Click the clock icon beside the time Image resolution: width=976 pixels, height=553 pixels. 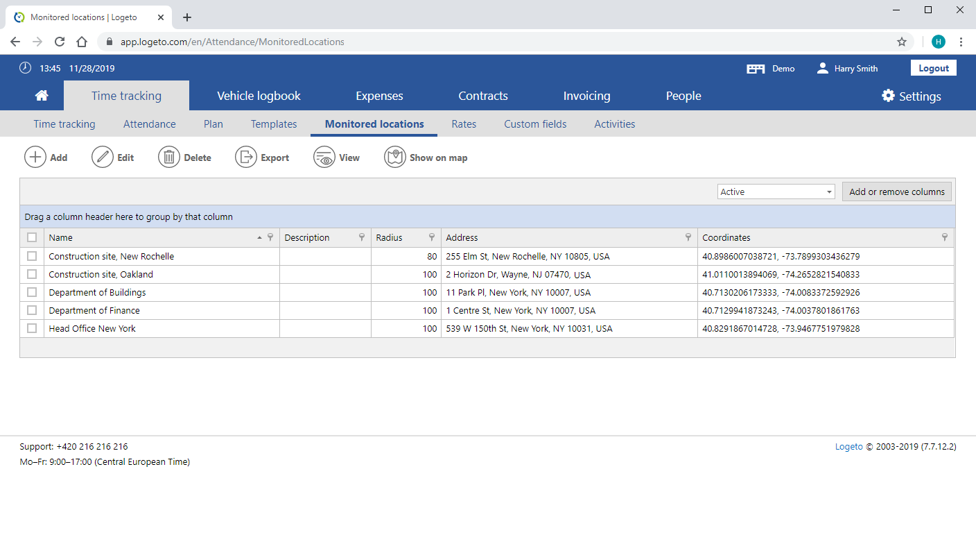[x=26, y=68]
